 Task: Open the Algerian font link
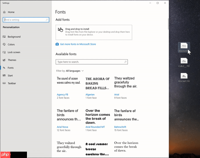(x=90, y=95)
